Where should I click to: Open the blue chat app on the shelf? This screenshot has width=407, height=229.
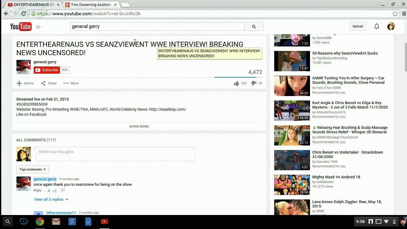click(x=24, y=222)
